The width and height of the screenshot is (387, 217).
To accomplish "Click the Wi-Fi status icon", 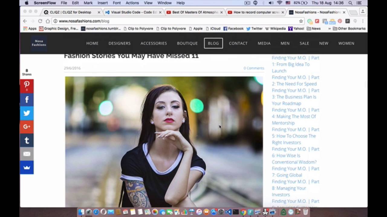I will coord(279,3).
